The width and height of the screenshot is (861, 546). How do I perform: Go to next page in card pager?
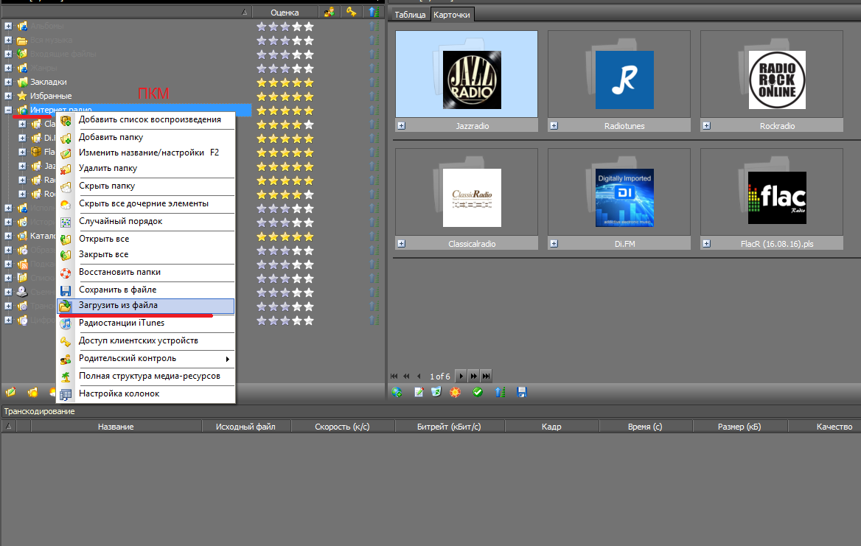(x=461, y=376)
